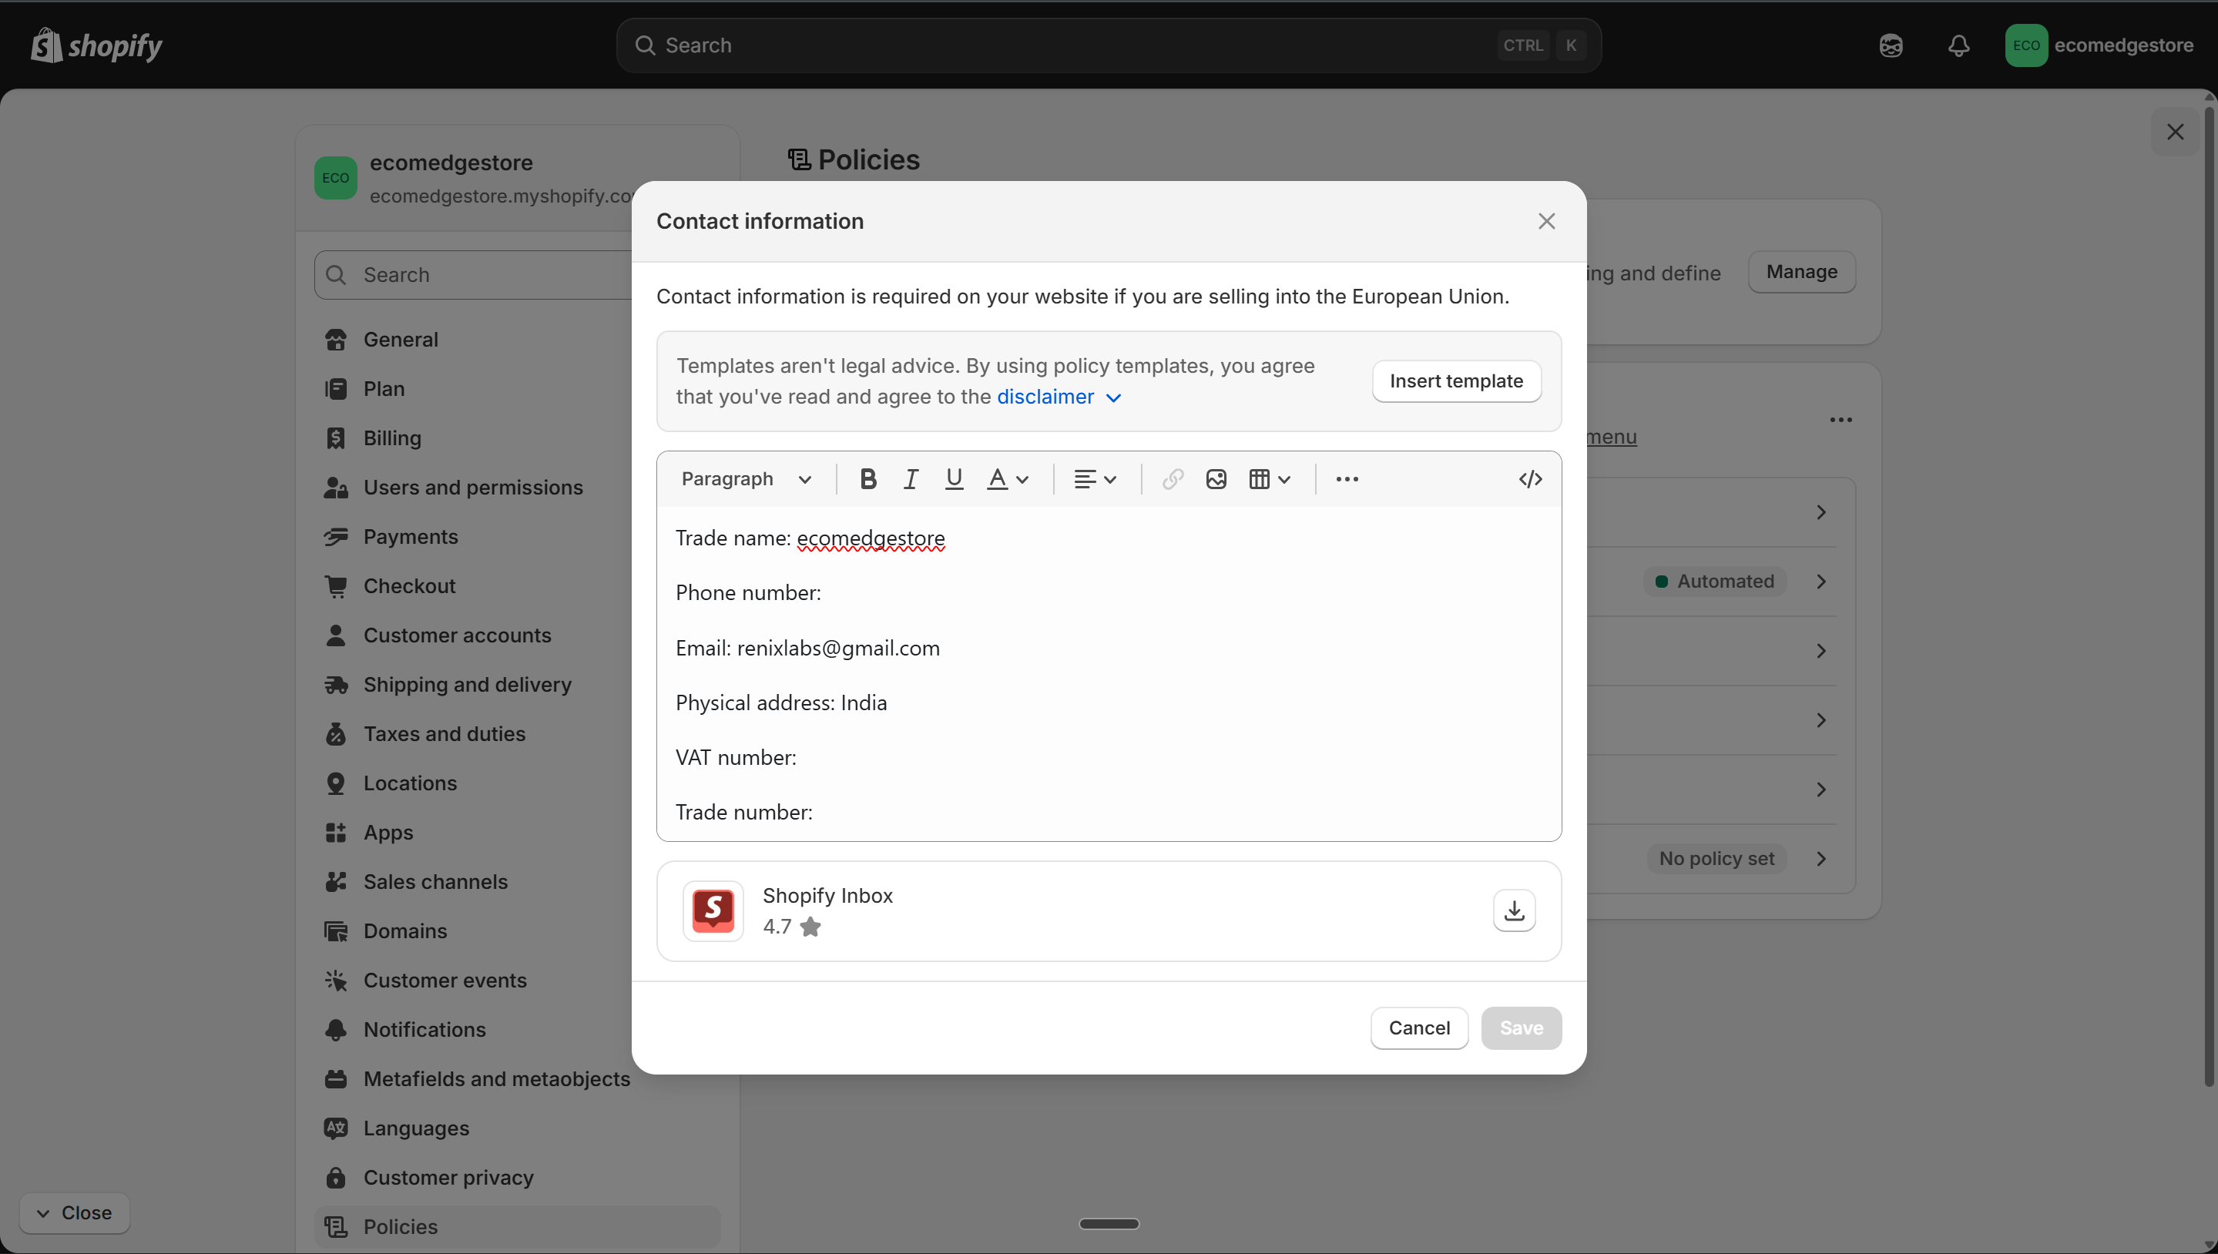
Task: Apply italic formatting
Action: point(911,479)
